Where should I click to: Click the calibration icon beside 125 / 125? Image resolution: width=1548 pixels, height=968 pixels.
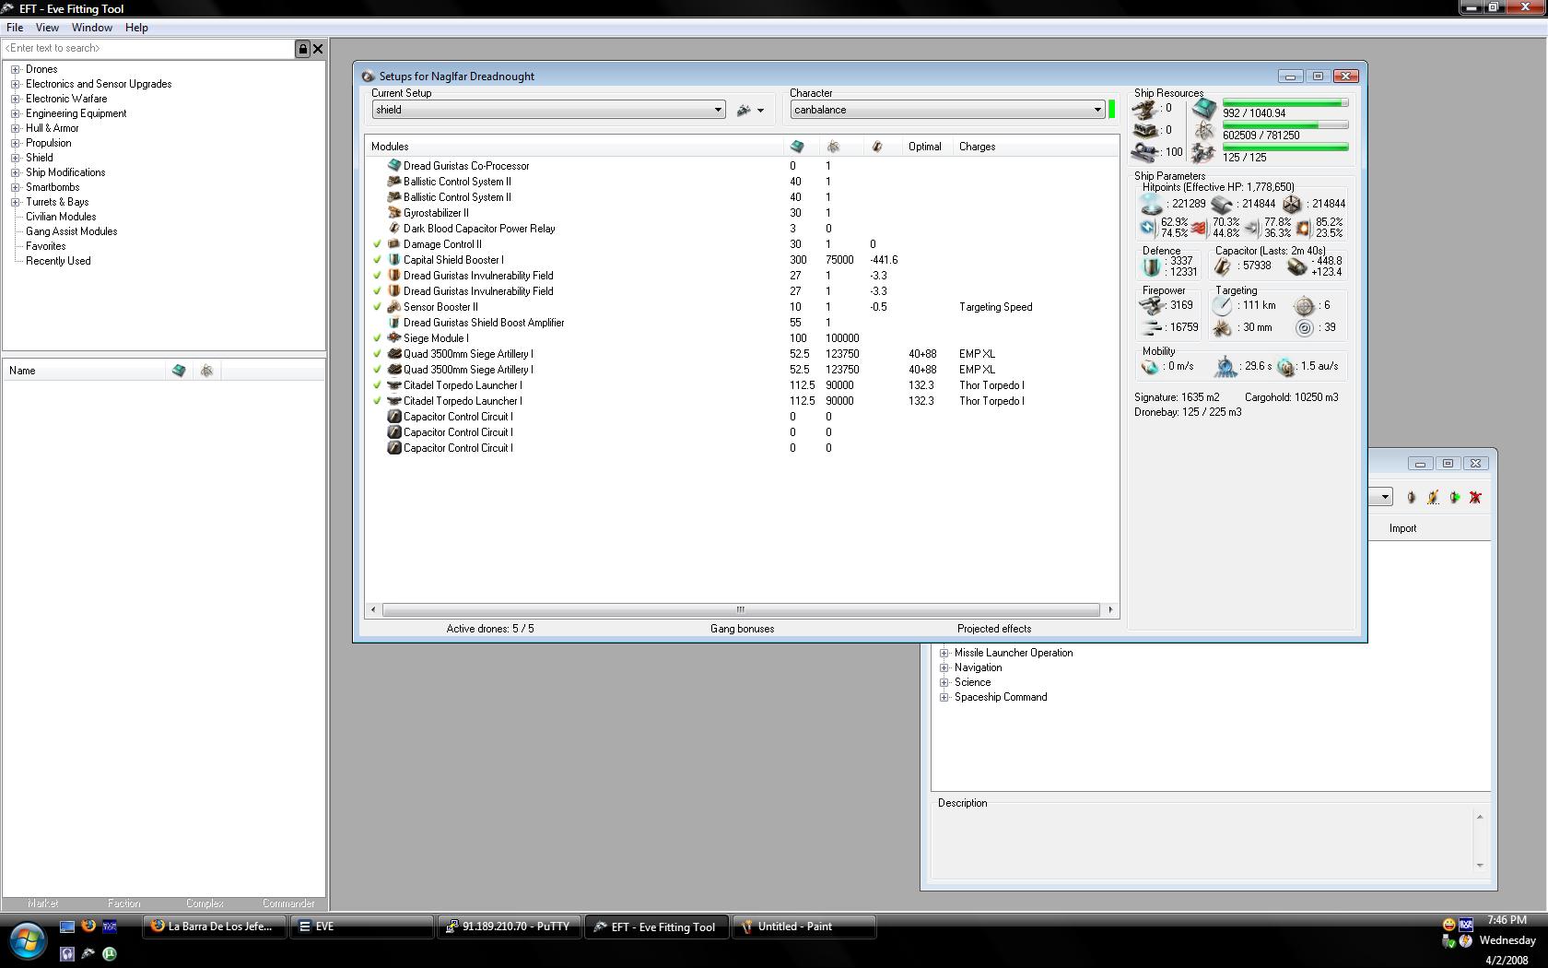pyautogui.click(x=1203, y=153)
